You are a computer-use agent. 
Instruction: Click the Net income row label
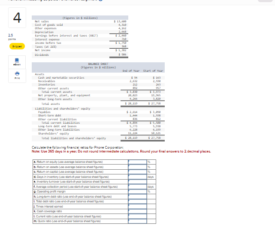[42, 50]
